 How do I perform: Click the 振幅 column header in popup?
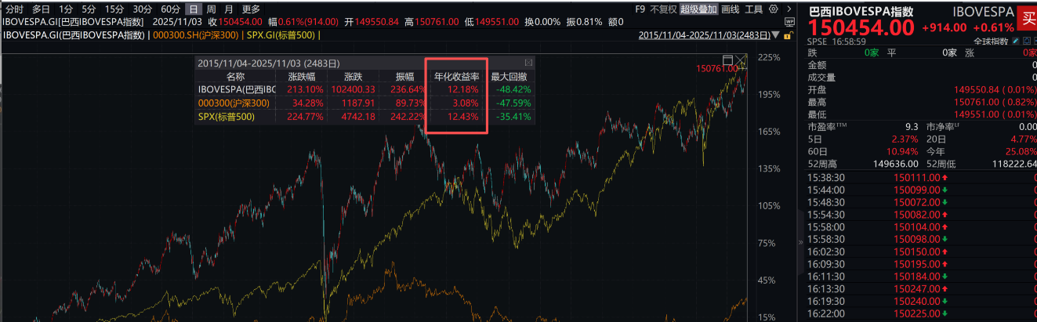[405, 77]
